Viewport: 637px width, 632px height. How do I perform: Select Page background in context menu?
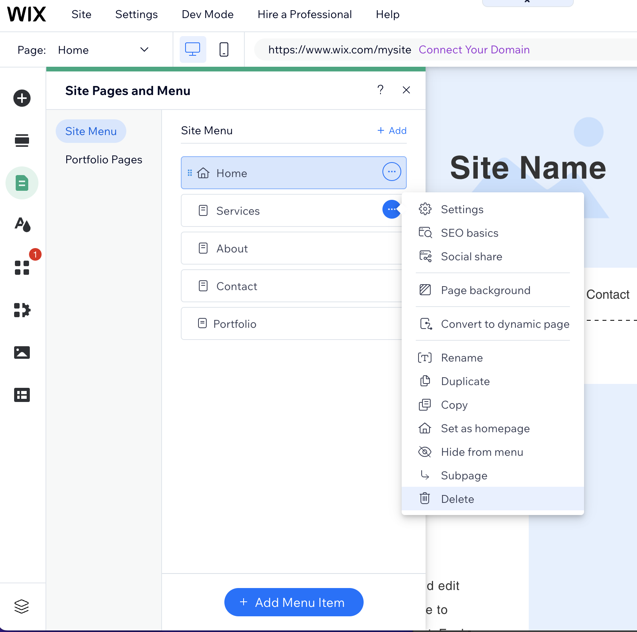point(485,290)
